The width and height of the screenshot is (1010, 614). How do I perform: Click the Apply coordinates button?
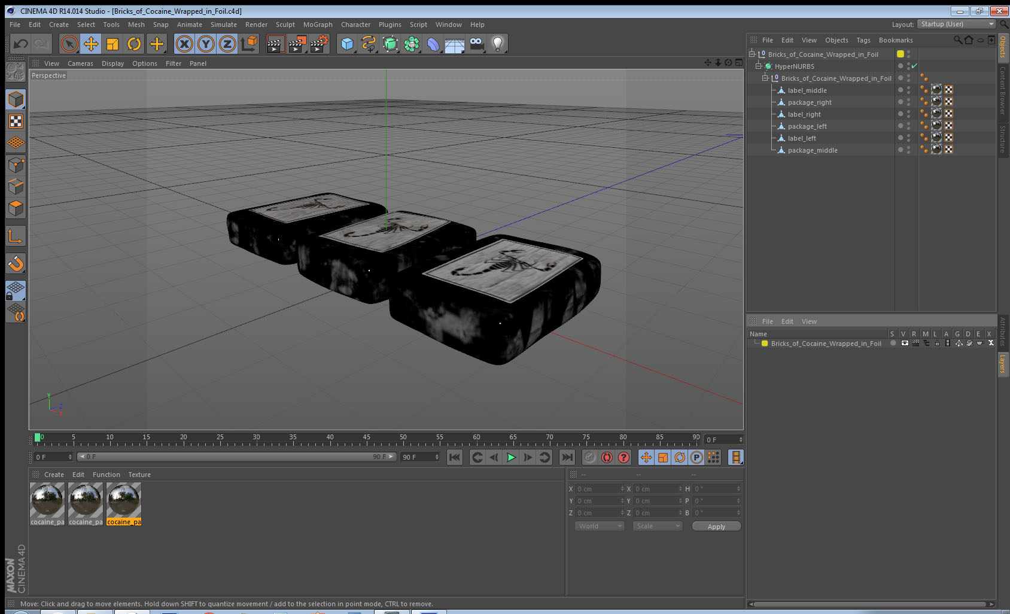pyautogui.click(x=716, y=527)
